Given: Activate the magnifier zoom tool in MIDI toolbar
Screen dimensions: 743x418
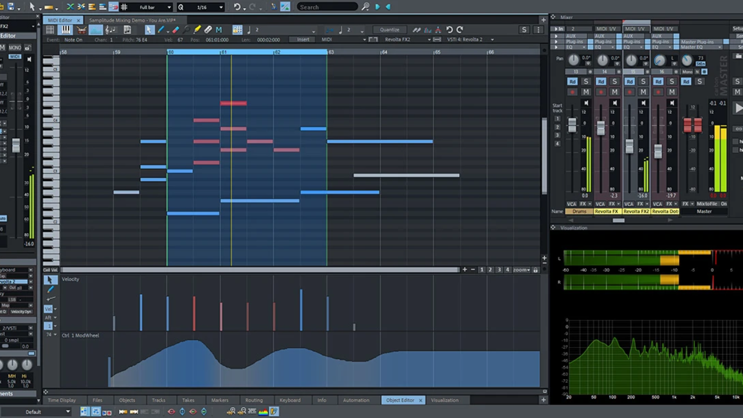Looking at the screenshot, I should (x=186, y=30).
